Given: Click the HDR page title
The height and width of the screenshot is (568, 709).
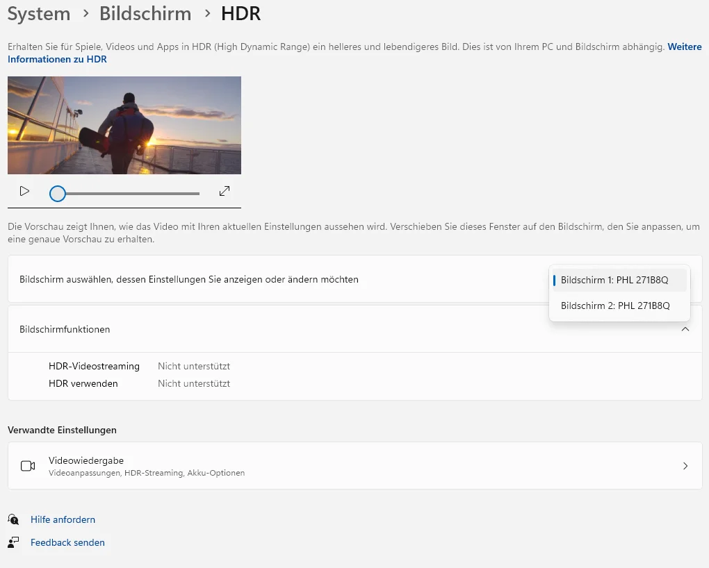Looking at the screenshot, I should click(x=241, y=14).
